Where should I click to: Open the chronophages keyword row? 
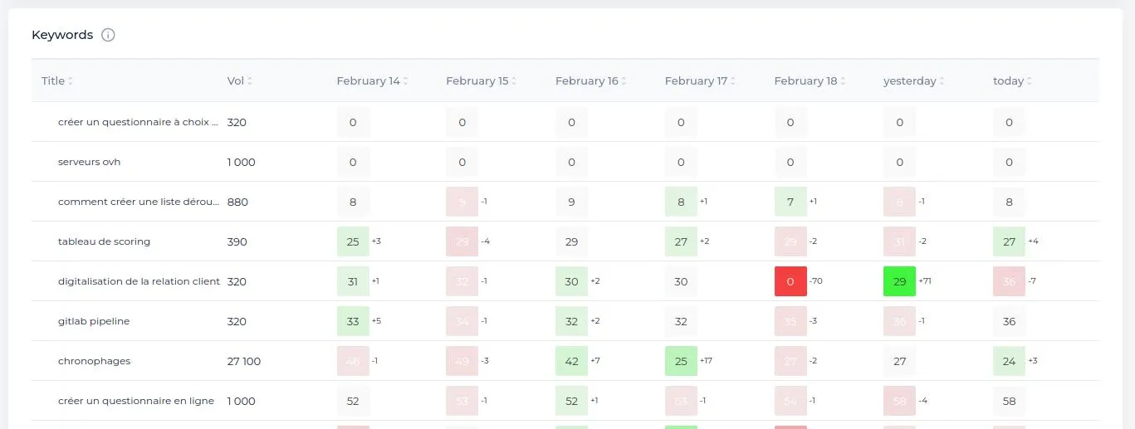tap(94, 361)
